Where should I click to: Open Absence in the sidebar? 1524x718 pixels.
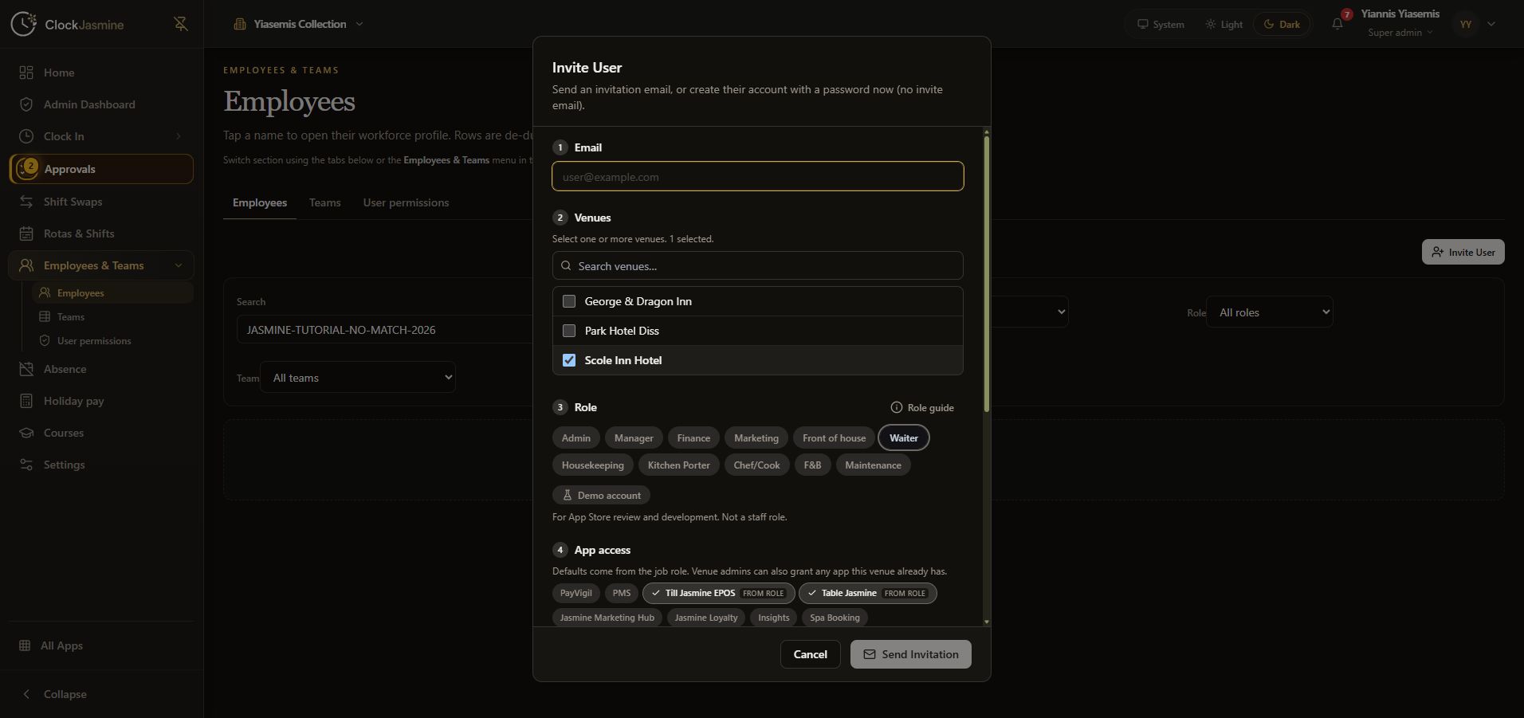coord(101,369)
